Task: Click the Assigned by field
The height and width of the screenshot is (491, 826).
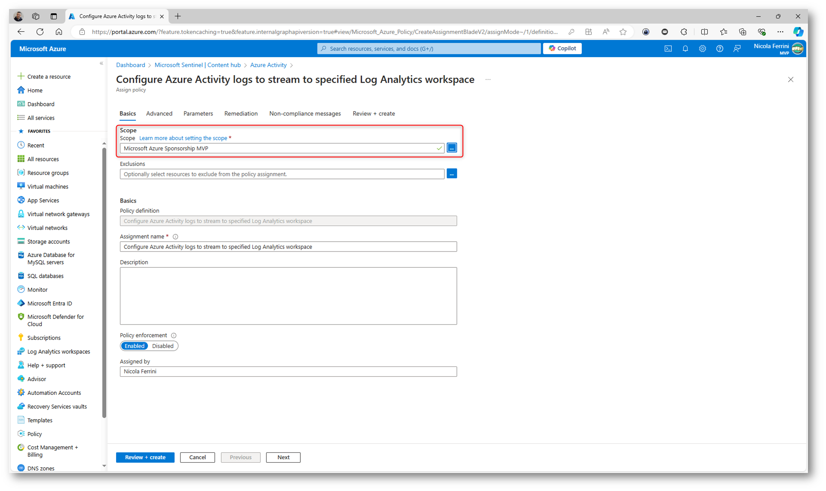Action: [x=288, y=372]
